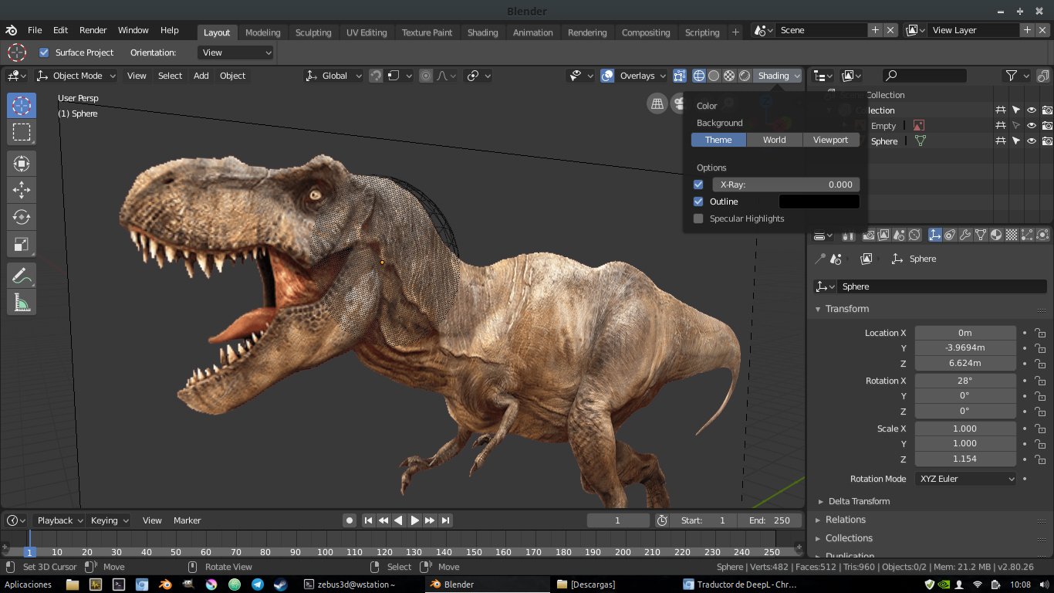Click the Play animation button

pyautogui.click(x=414, y=520)
